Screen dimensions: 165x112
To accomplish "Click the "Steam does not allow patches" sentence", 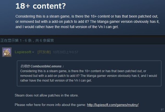I will pyautogui.click(x=46, y=95).
